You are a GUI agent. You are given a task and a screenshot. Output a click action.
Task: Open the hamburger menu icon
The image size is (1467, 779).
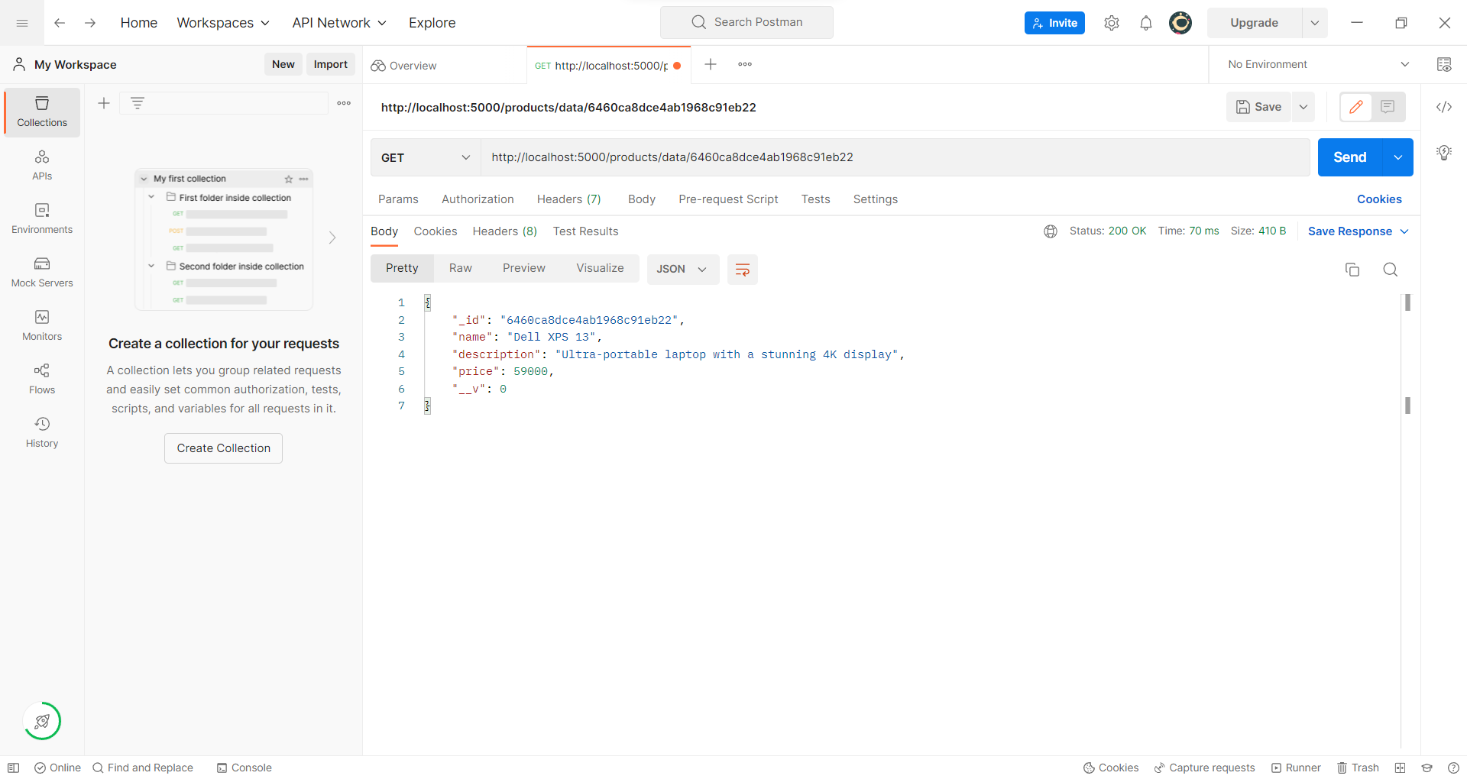point(22,23)
